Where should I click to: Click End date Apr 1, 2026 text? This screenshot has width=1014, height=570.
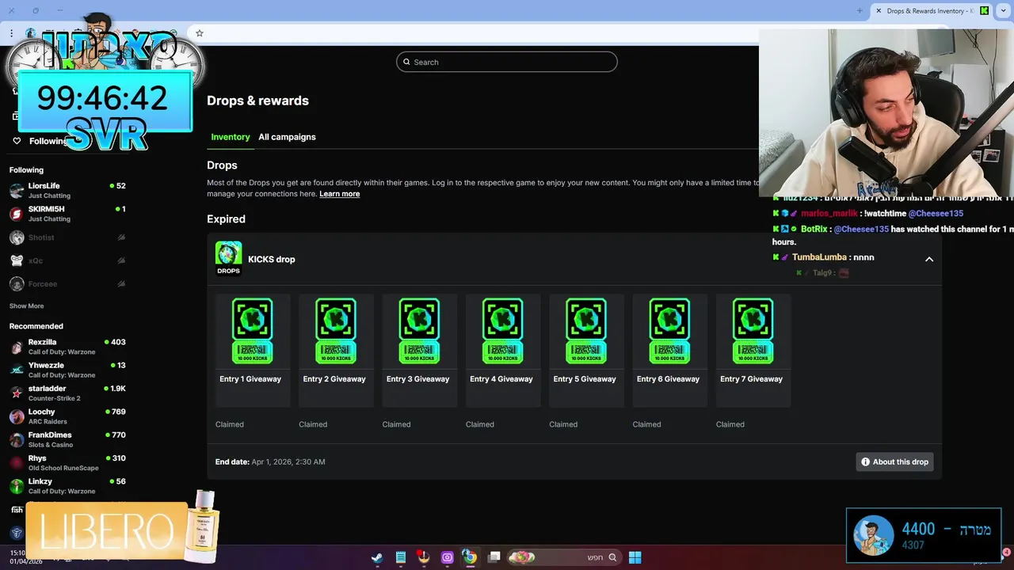pos(270,462)
